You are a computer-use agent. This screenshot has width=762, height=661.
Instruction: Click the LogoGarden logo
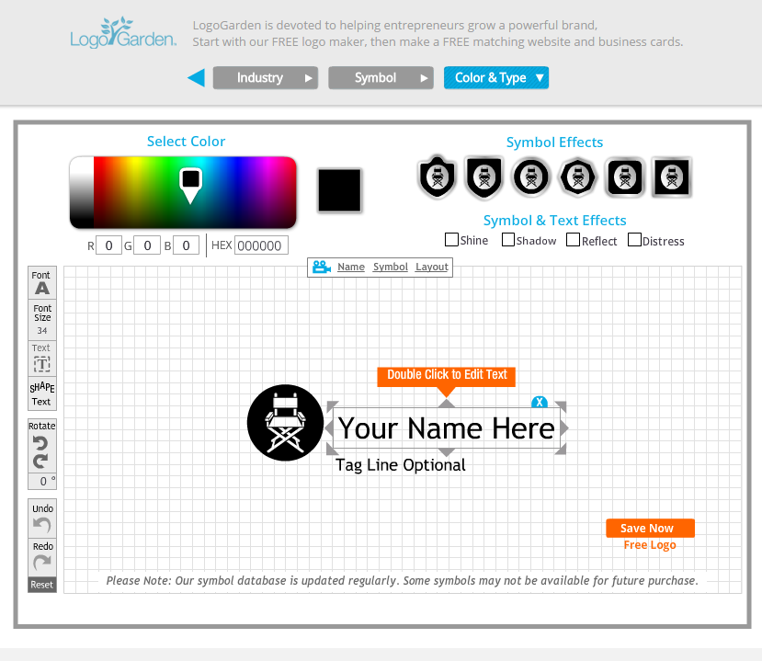click(x=123, y=33)
